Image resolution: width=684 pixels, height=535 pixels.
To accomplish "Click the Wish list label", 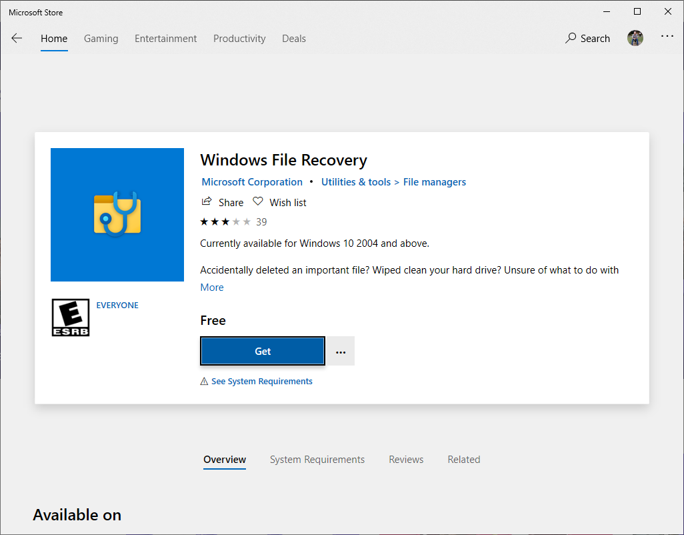I will click(288, 203).
